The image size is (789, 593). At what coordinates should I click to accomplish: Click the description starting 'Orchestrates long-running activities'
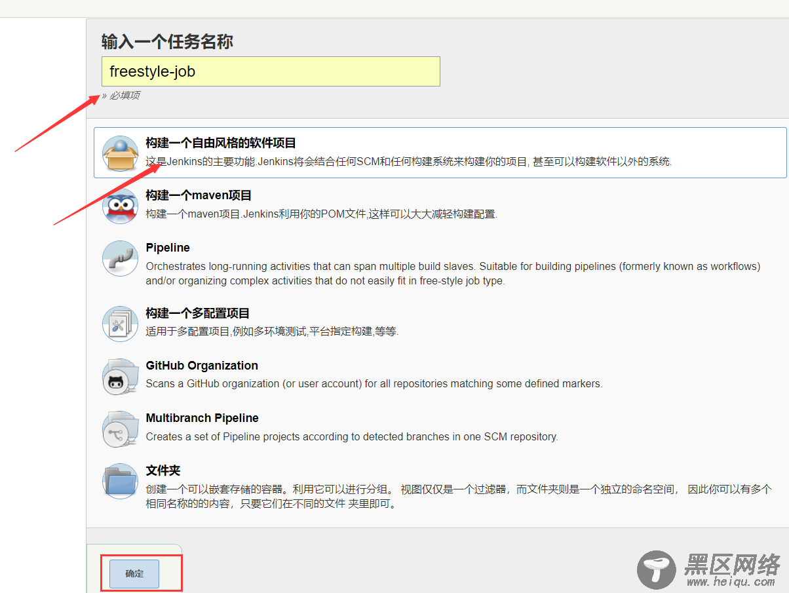[x=453, y=273]
